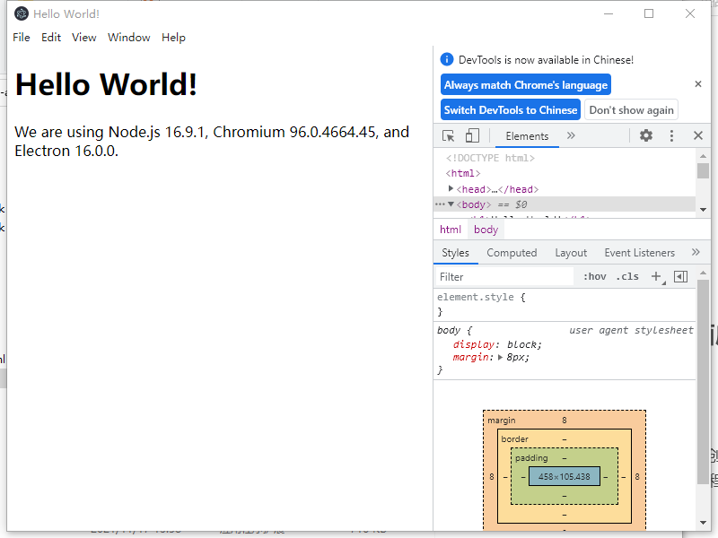
Task: Switch to the Styles tab
Action: click(x=455, y=253)
